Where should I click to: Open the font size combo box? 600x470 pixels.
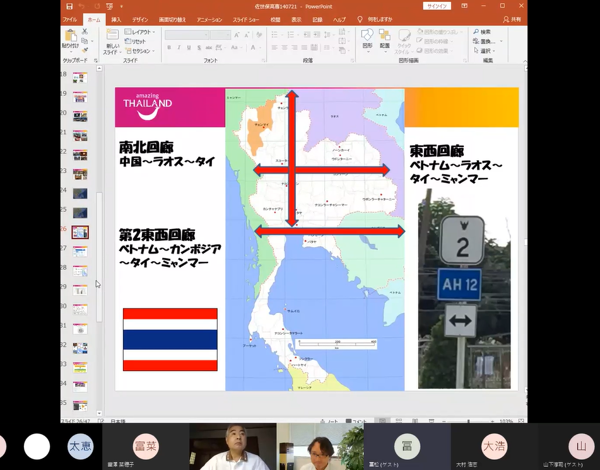[x=220, y=35]
